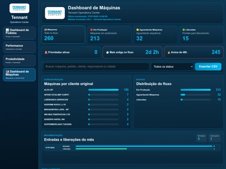This screenshot has width=226, height=169.
Task: Go to Produtividade in sidebar
Action: [x=19, y=61]
